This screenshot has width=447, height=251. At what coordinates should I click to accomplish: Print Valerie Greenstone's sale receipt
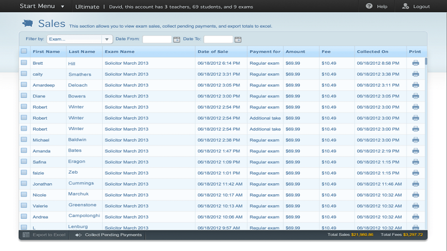pyautogui.click(x=415, y=206)
